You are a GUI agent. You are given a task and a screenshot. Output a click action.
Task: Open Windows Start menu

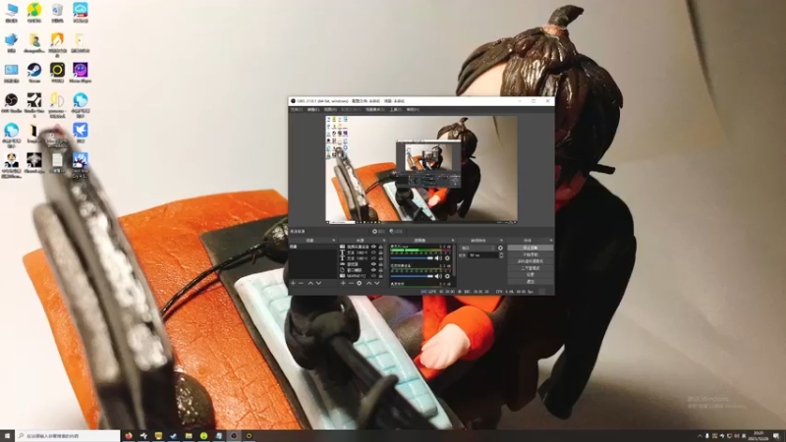(7, 436)
